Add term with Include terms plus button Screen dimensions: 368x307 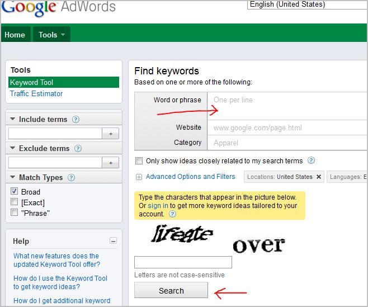coord(111,134)
